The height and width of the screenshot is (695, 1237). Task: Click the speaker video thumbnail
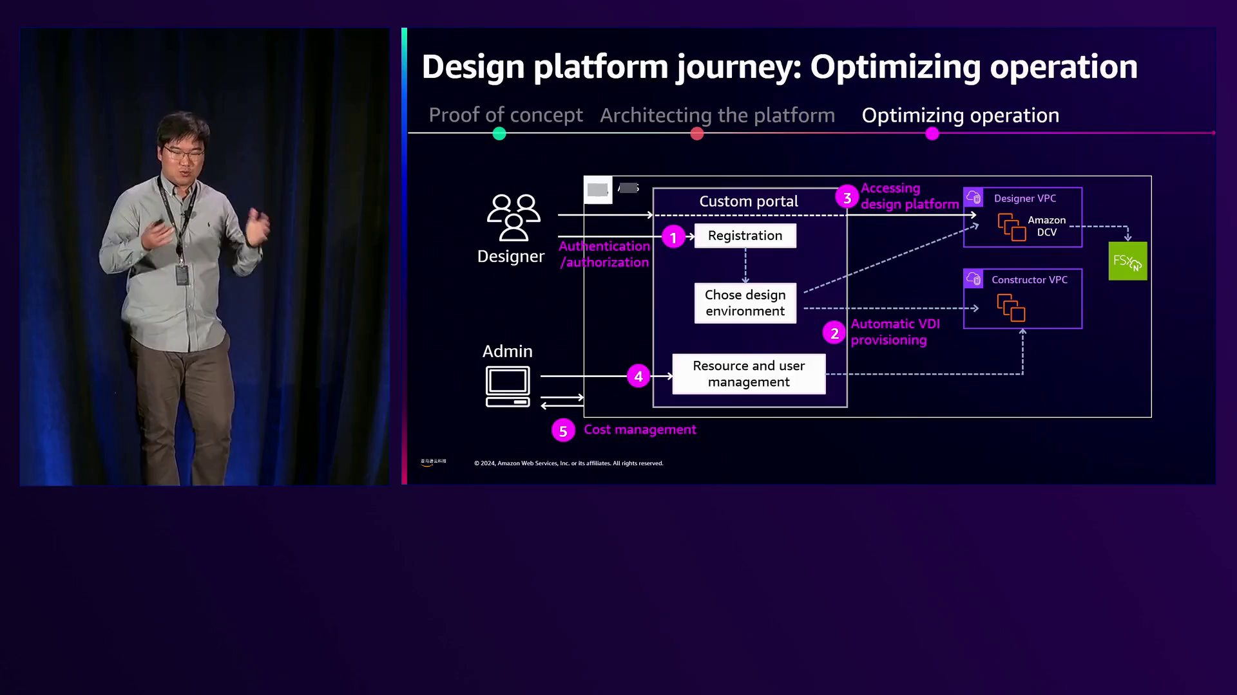pos(204,256)
